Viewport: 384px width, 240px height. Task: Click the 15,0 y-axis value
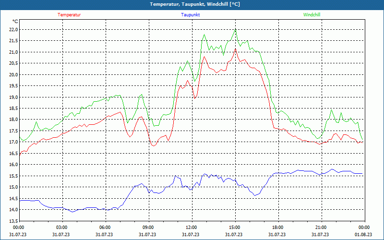[14, 187]
